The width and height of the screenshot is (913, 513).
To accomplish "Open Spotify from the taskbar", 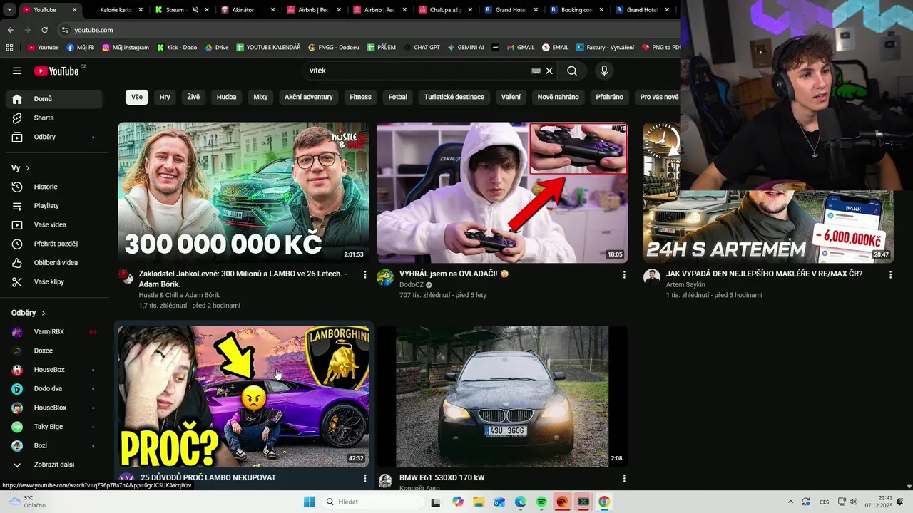I will point(541,502).
